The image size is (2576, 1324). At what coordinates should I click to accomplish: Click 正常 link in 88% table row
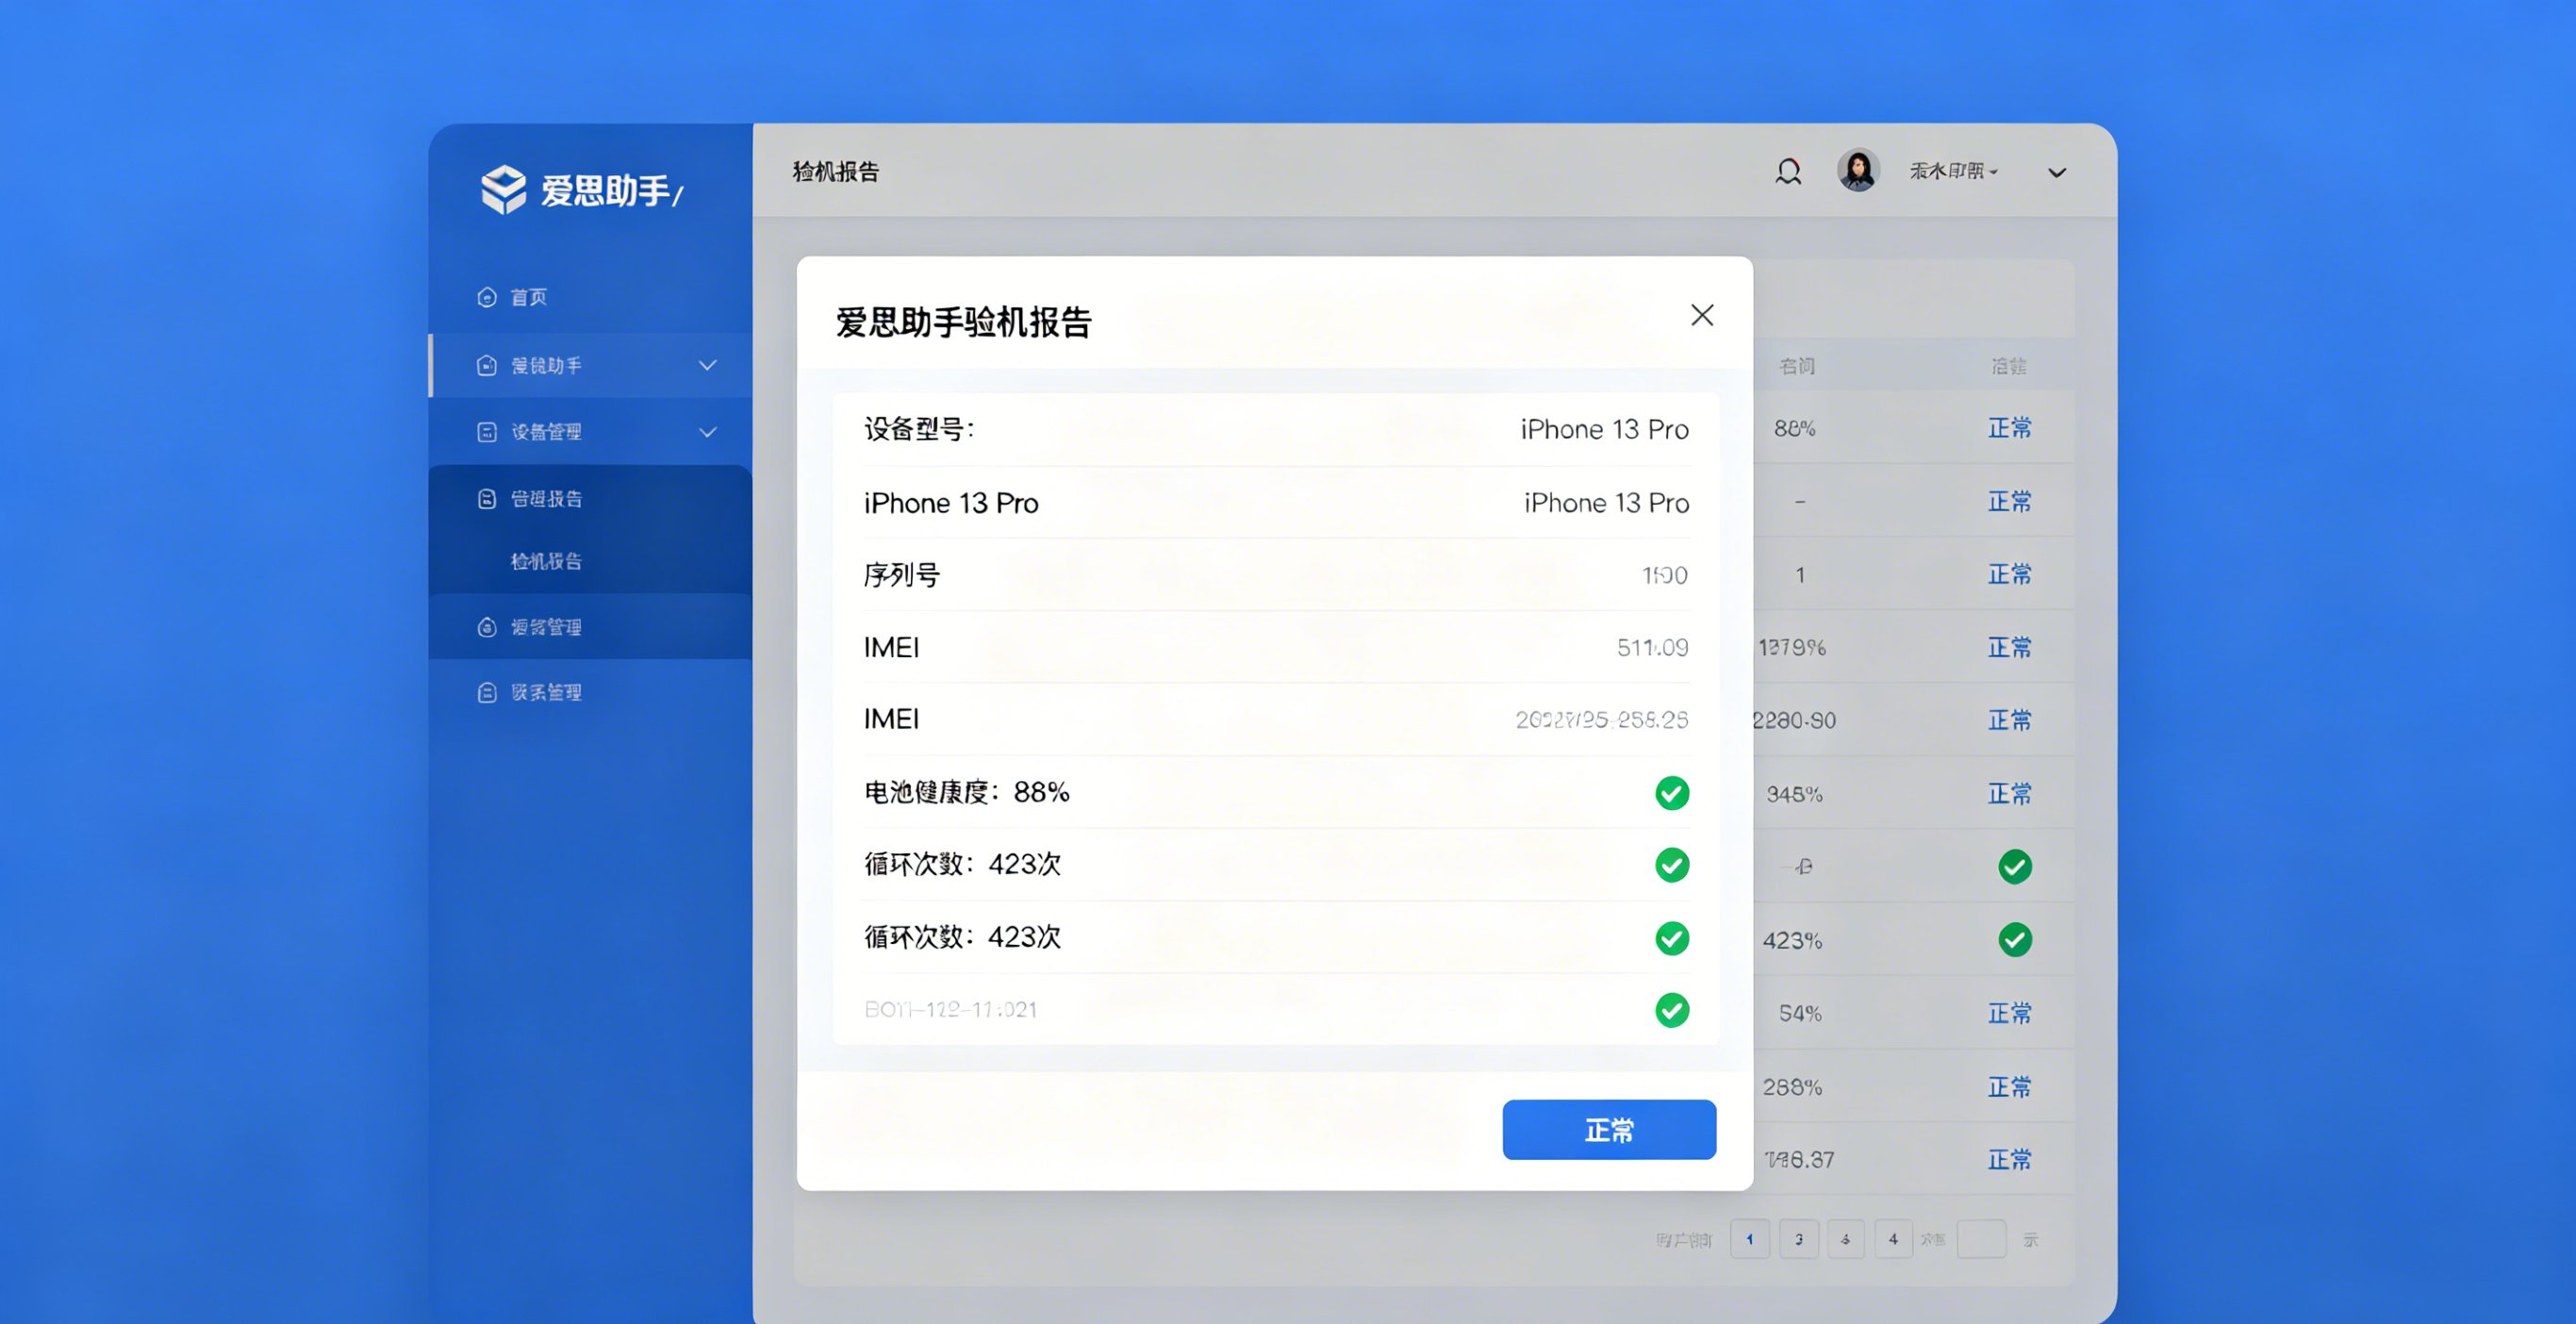point(2009,428)
